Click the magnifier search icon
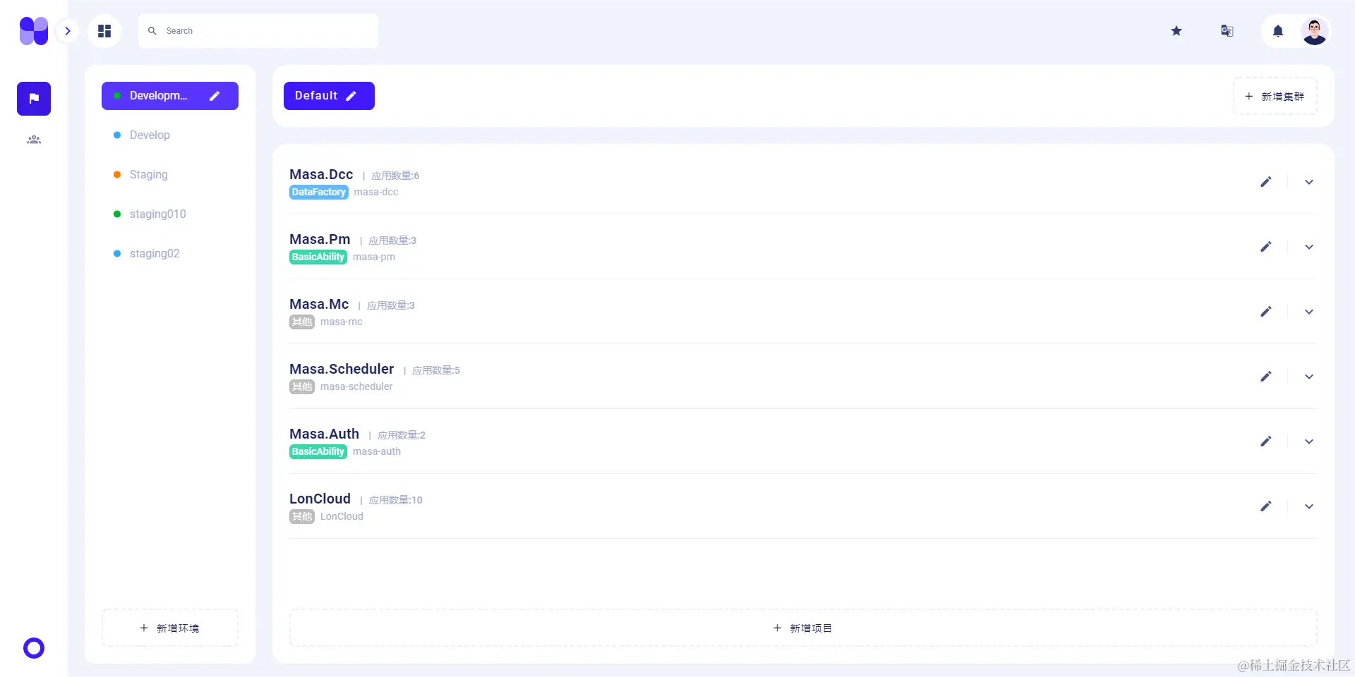This screenshot has width=1355, height=677. click(x=152, y=31)
